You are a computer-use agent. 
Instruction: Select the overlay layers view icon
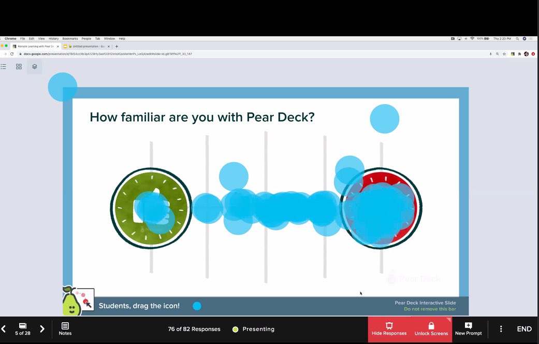pos(34,67)
